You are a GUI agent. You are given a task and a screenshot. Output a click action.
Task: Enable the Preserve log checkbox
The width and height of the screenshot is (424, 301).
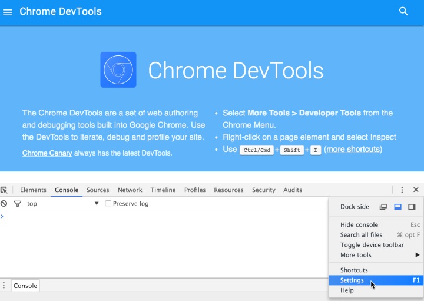108,203
